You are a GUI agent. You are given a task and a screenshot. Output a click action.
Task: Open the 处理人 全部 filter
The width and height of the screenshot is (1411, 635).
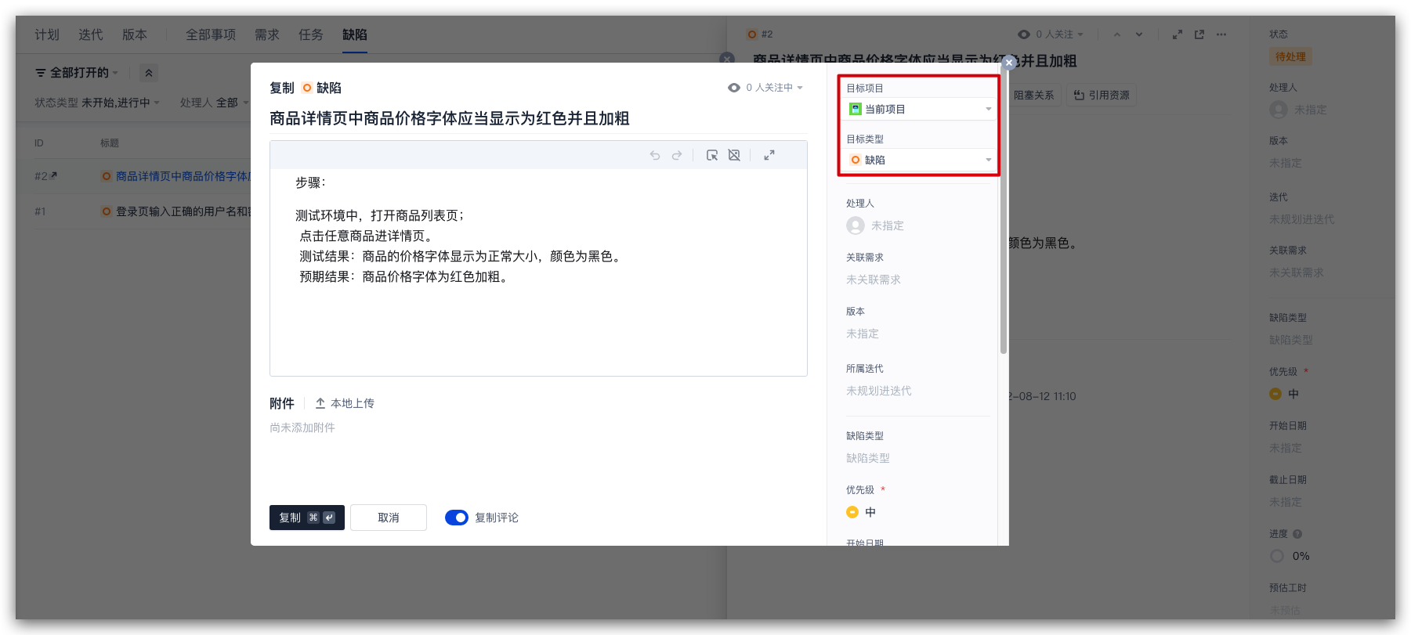coord(214,103)
